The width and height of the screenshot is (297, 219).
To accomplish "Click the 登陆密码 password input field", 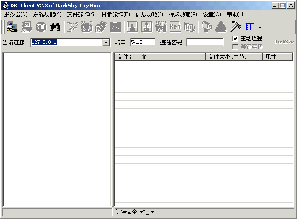I will click(x=205, y=43).
